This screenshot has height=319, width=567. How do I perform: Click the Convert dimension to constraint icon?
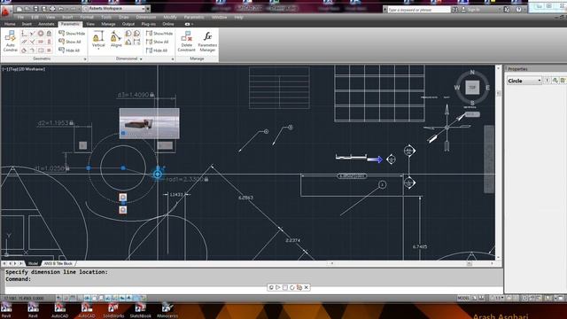point(136,43)
